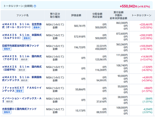Click 解約済 badge on イノベーション・インデックス・AI row
155x117 pixels.
click(x=9, y=101)
